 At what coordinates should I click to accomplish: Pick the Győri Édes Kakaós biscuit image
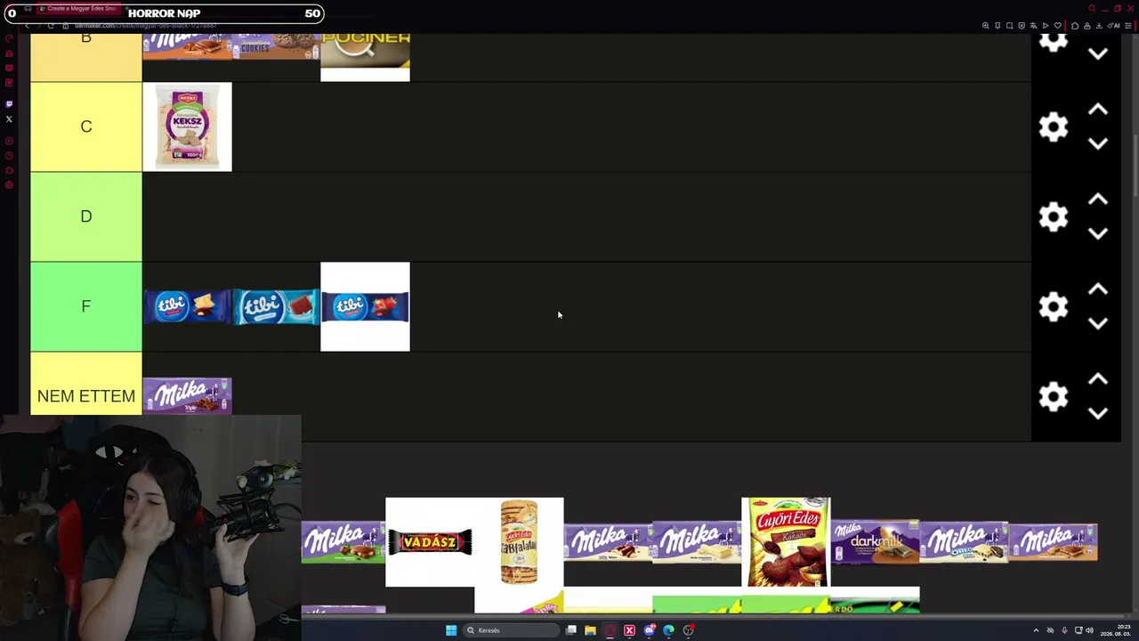(786, 542)
